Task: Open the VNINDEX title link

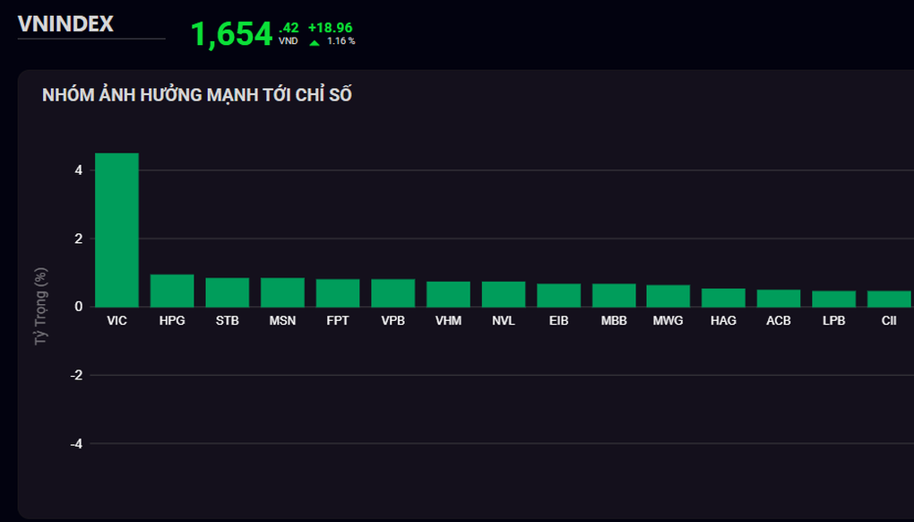Action: coord(65,24)
